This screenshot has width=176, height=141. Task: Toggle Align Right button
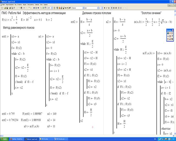click(x=116, y=8)
